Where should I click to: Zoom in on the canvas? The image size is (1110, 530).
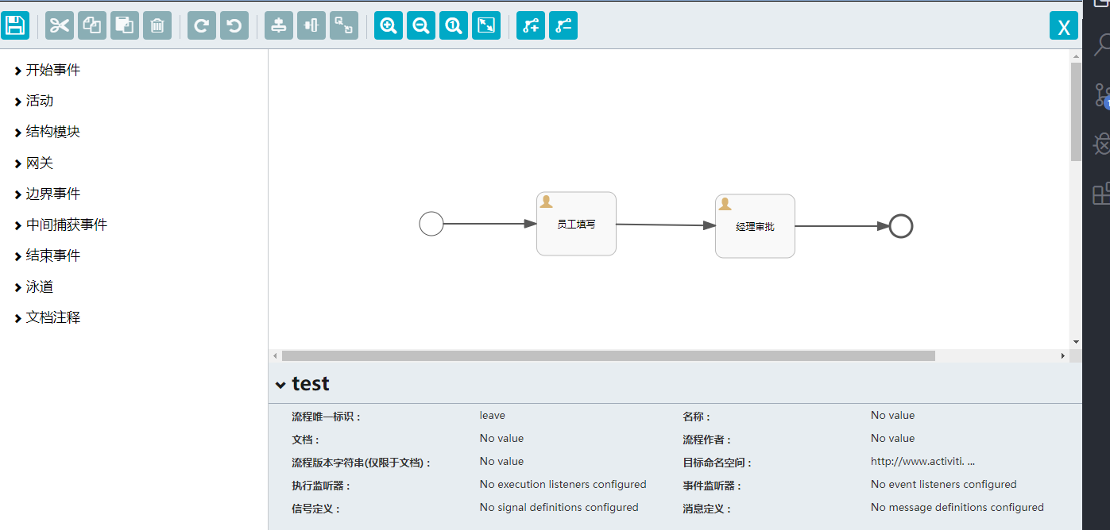click(x=389, y=25)
